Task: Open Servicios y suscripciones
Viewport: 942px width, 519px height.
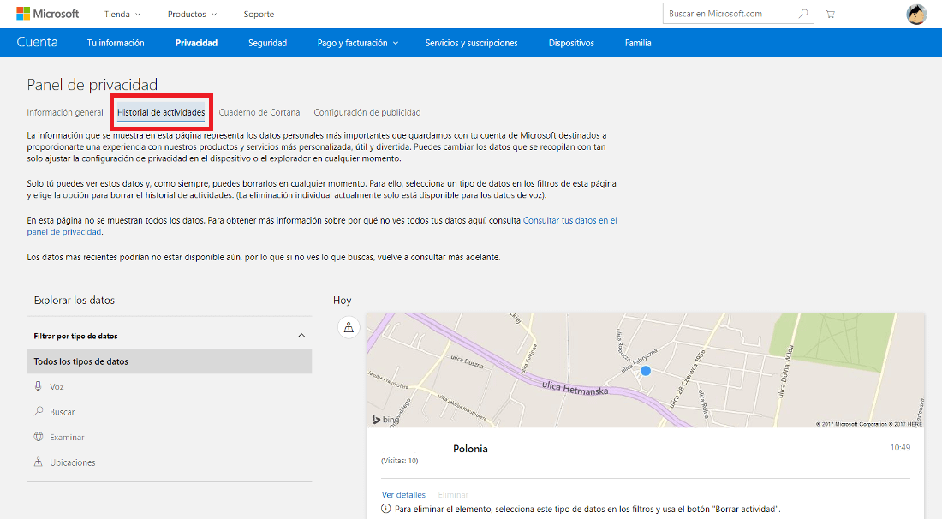Action: coord(471,43)
